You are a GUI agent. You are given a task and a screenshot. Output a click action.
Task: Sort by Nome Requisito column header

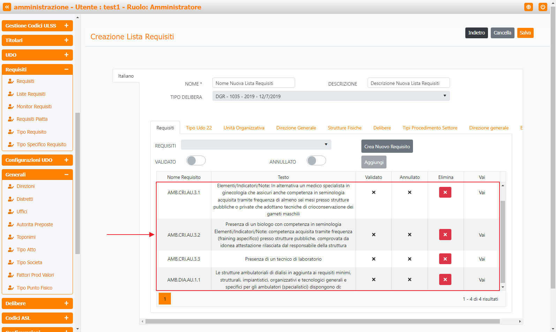tap(184, 177)
